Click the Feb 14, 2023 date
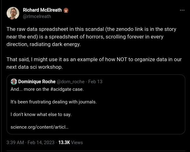The height and width of the screenshot is (152, 190). tap(40, 143)
